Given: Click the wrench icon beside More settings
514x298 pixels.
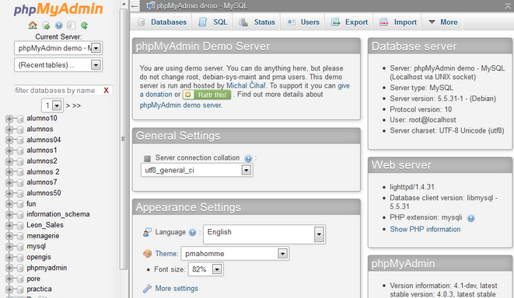Looking at the screenshot, I should tap(147, 288).
